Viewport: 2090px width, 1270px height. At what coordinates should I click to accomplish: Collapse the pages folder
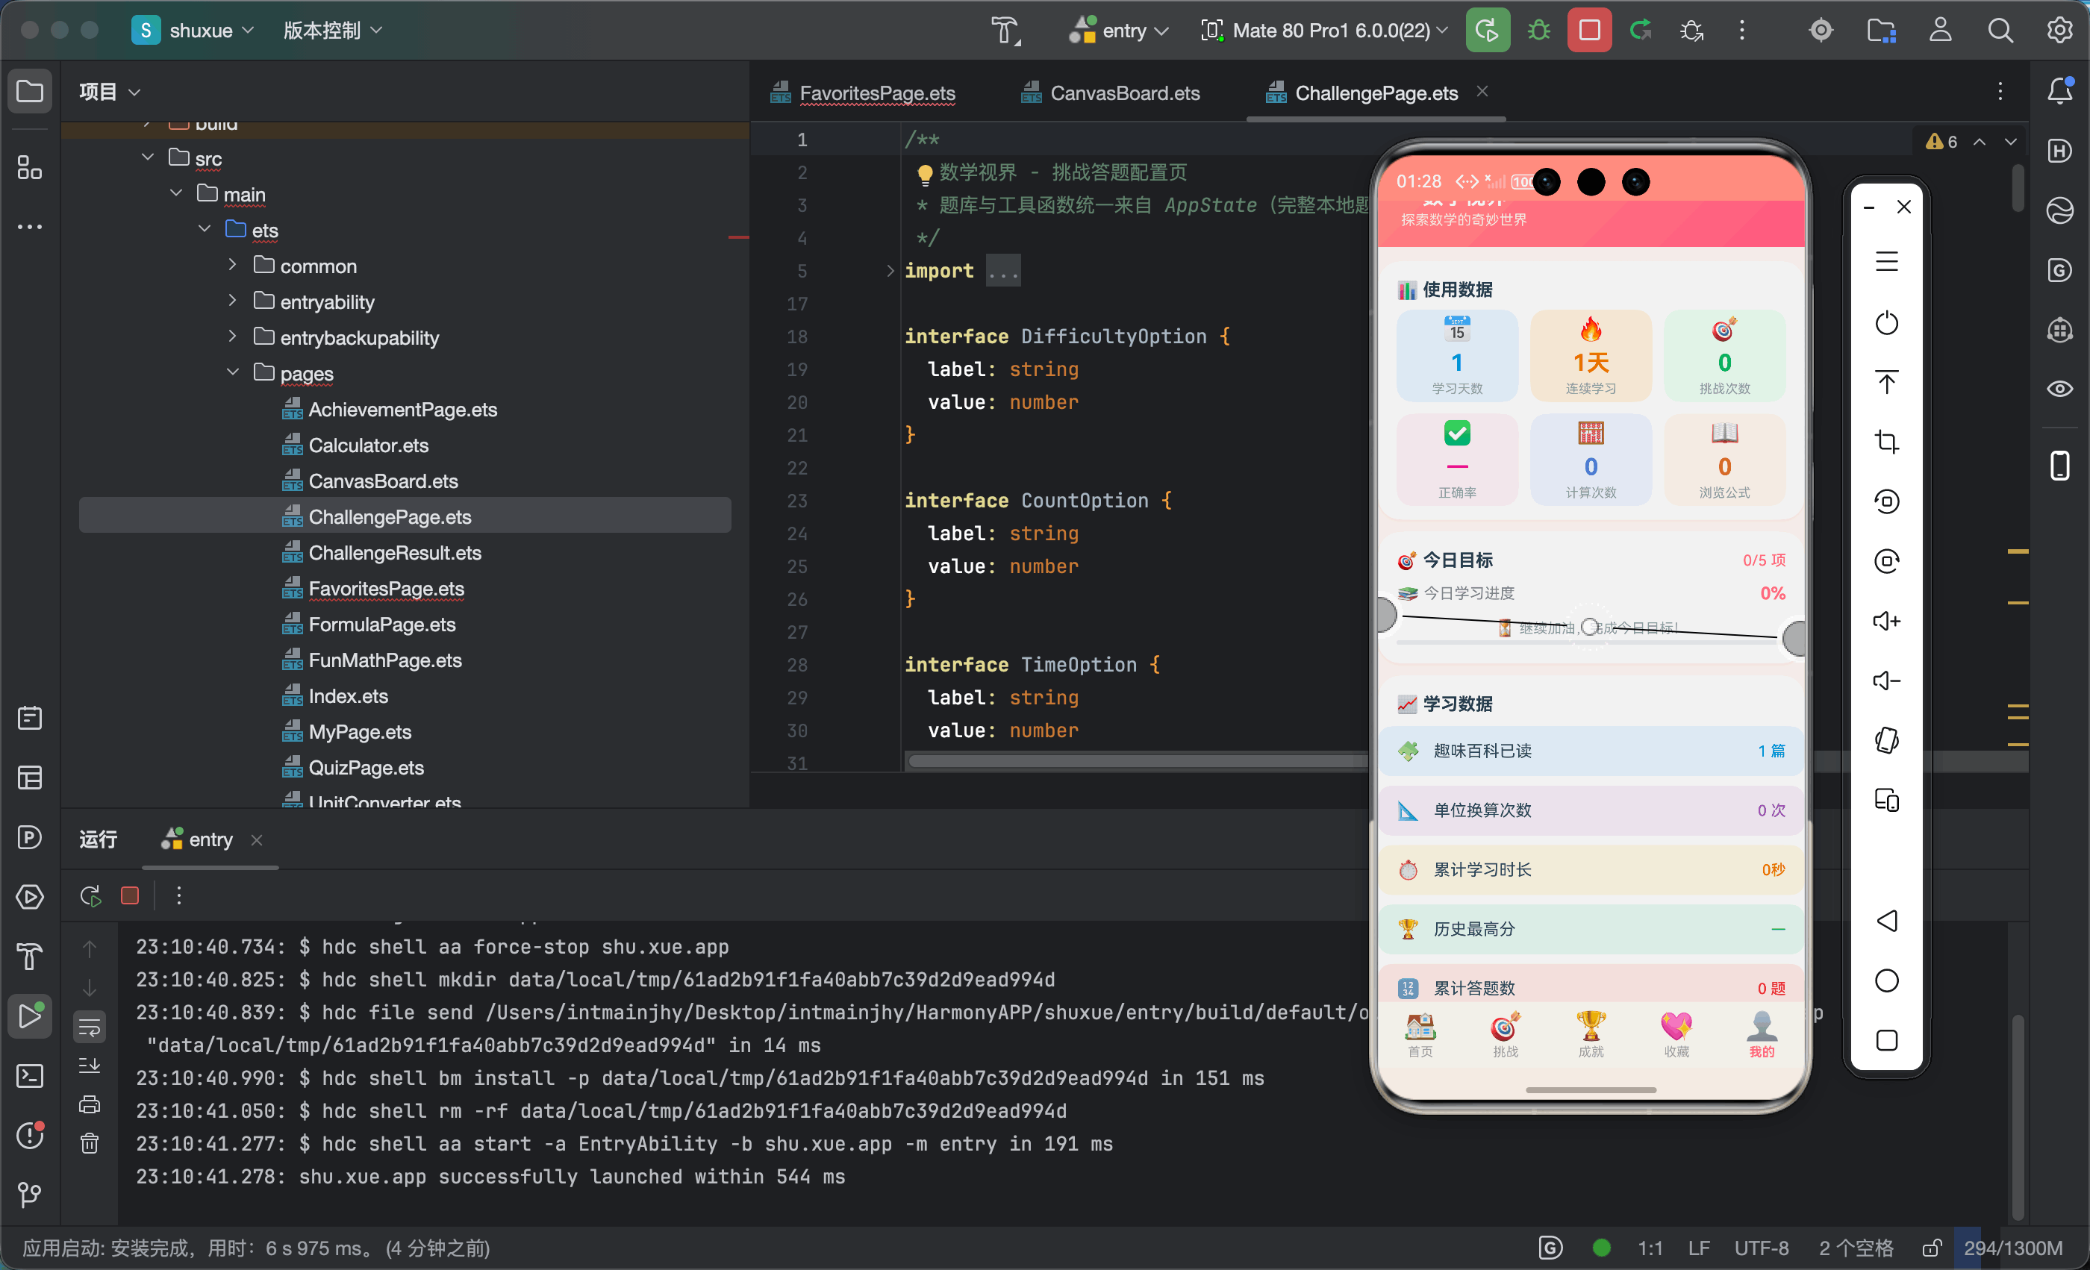click(x=231, y=372)
